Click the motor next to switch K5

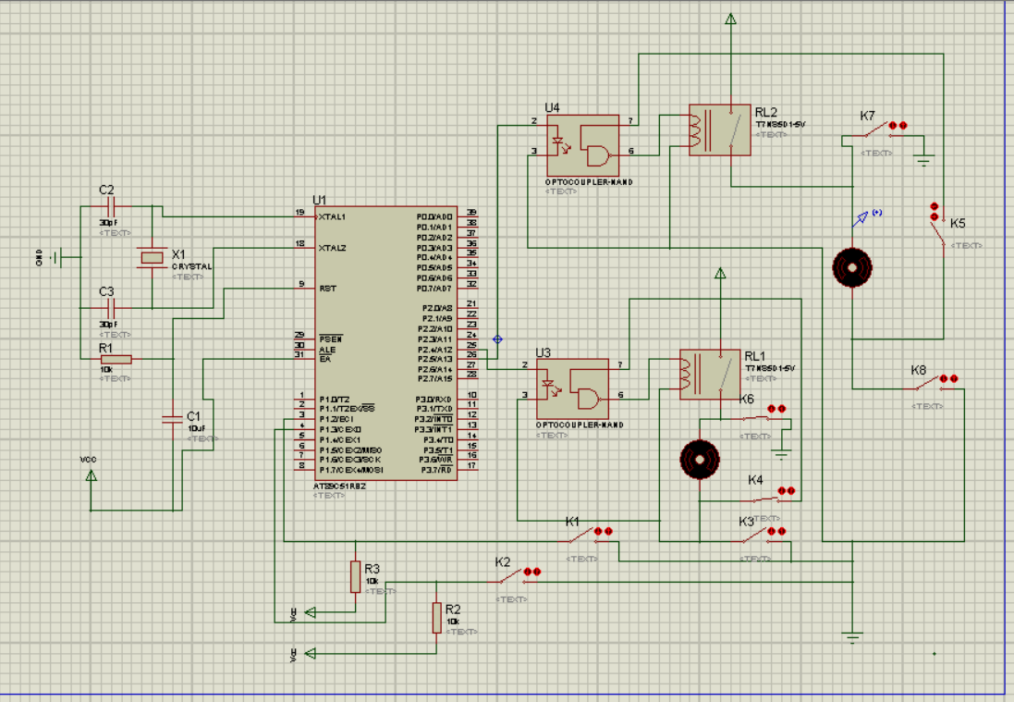852,267
